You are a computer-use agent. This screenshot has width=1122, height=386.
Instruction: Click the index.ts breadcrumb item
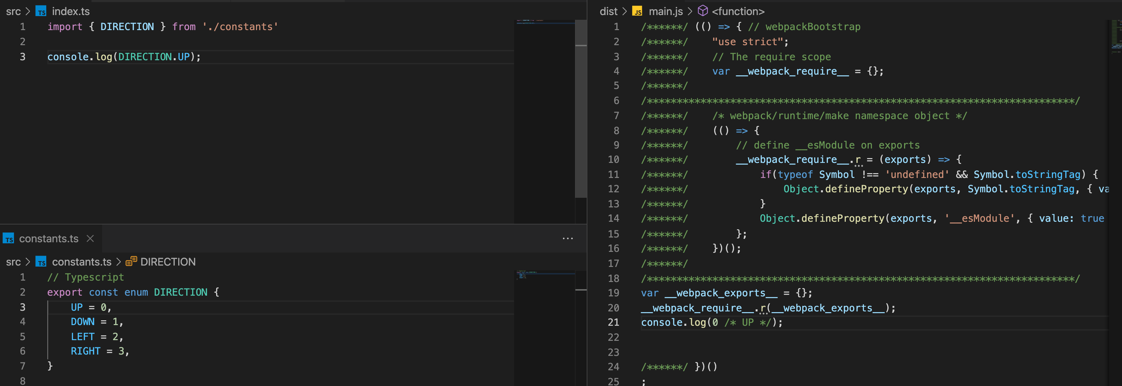pyautogui.click(x=70, y=11)
